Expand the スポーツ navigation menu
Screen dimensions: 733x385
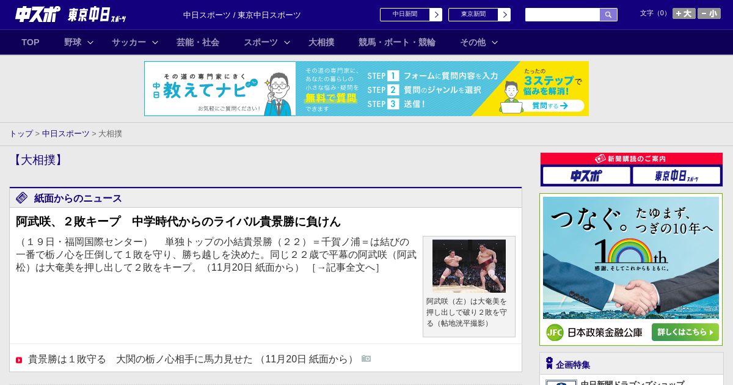coord(267,42)
